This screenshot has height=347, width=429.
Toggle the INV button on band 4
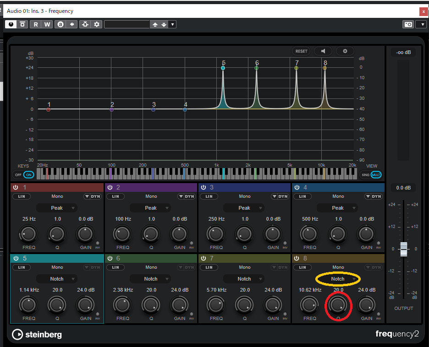[x=379, y=243]
